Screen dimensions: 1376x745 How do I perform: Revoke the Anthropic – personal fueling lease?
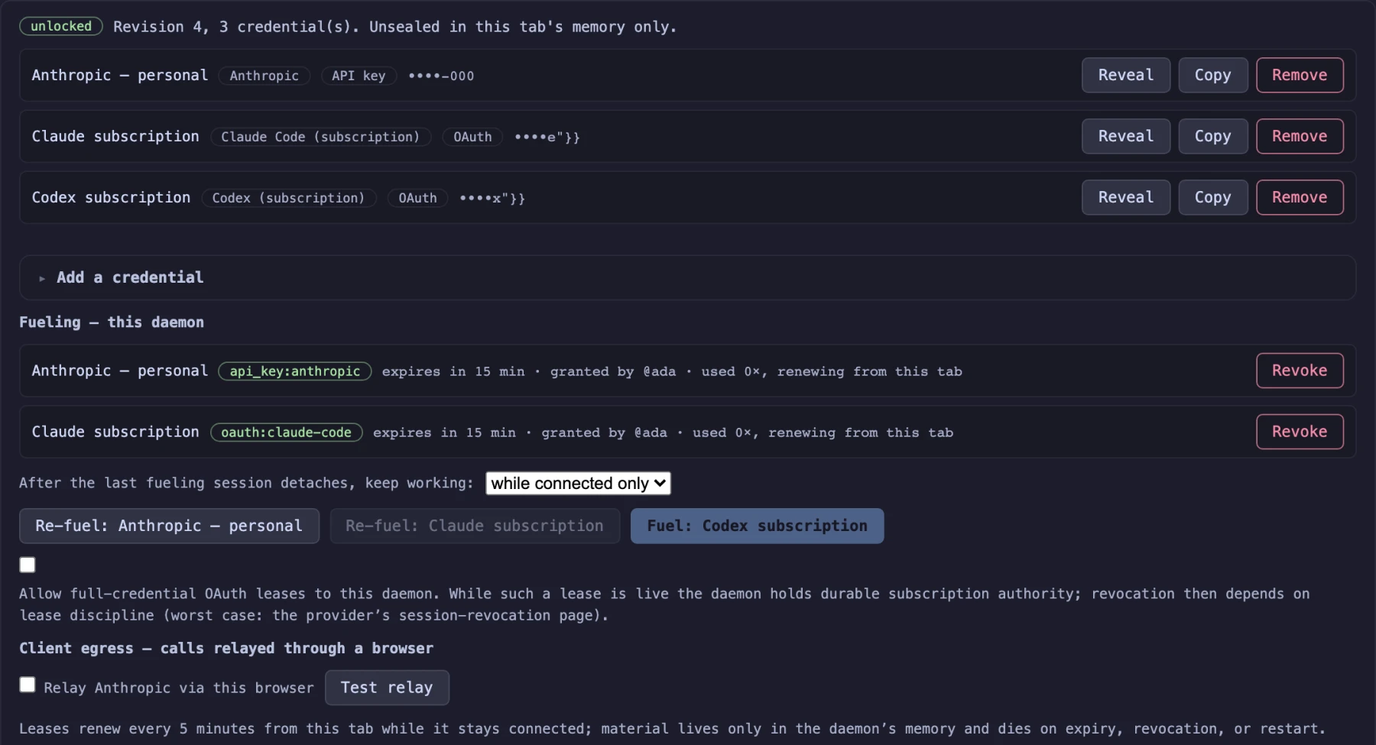pyautogui.click(x=1300, y=371)
